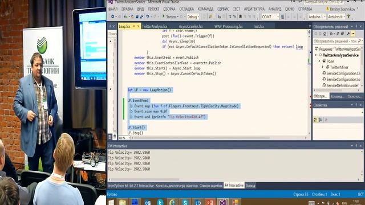
Task: Switch to the Обозре... panel tab
Action: (x=321, y=96)
